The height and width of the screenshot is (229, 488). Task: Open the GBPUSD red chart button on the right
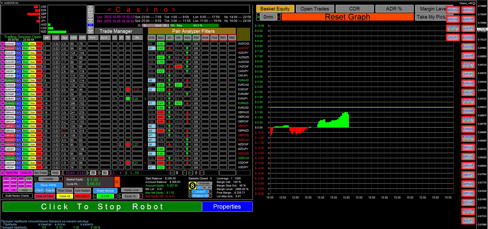(468, 193)
